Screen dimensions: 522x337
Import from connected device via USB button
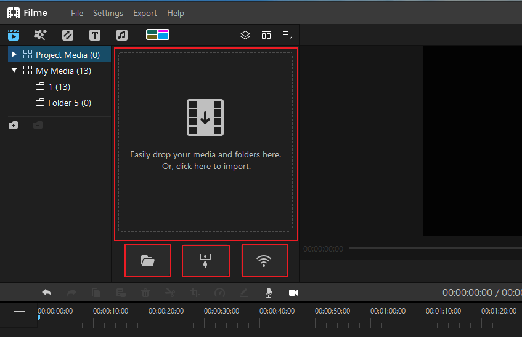point(205,261)
